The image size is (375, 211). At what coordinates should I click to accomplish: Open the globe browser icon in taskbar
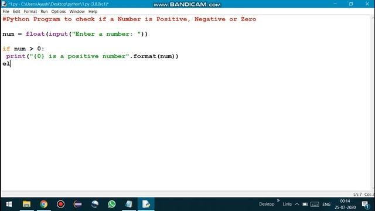95,204
